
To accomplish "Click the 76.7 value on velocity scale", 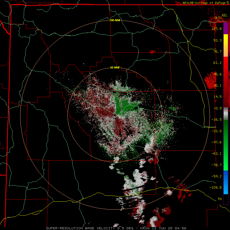I will [217, 51].
